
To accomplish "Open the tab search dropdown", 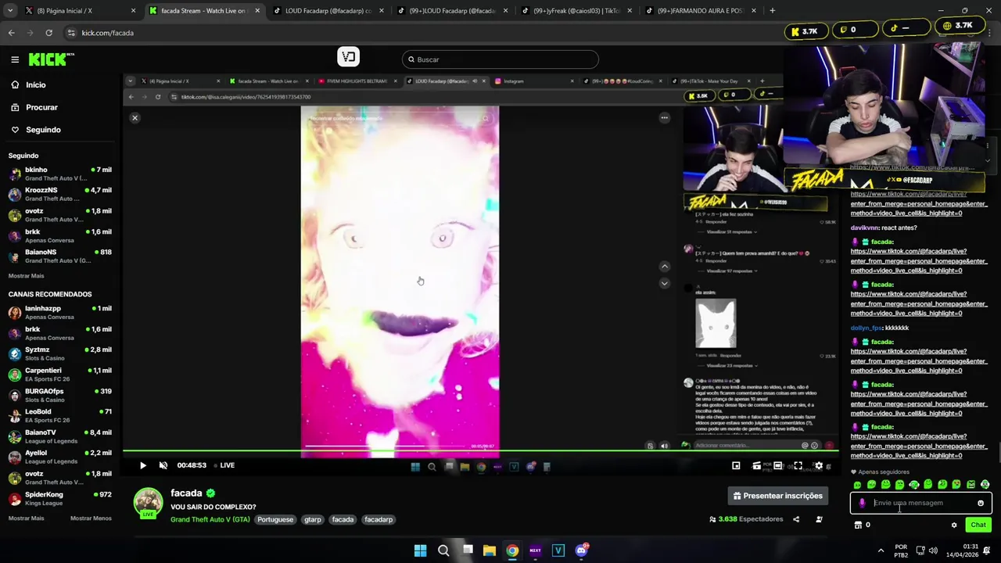I will coord(9,11).
